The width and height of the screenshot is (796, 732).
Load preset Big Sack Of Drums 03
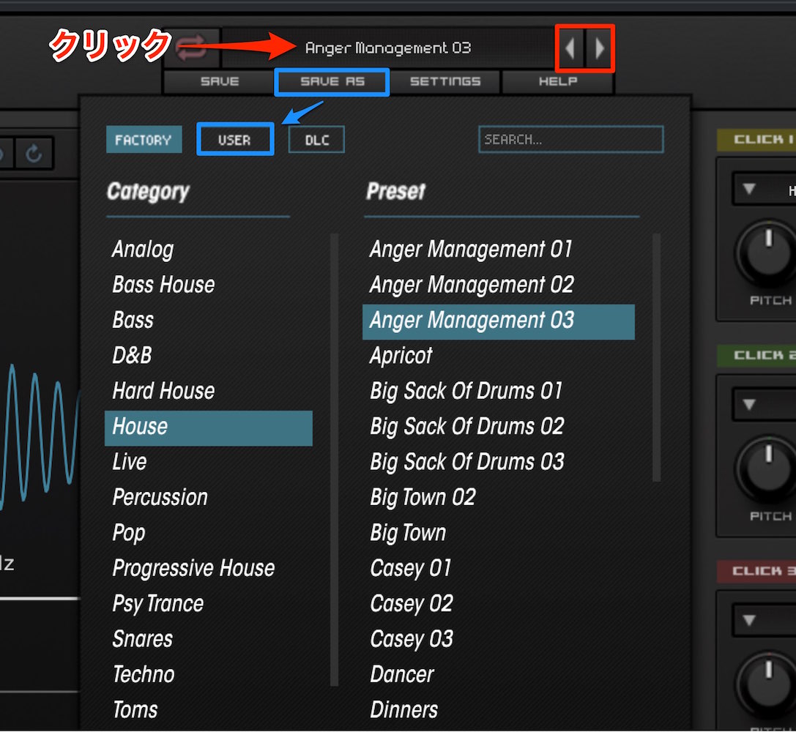(x=499, y=462)
